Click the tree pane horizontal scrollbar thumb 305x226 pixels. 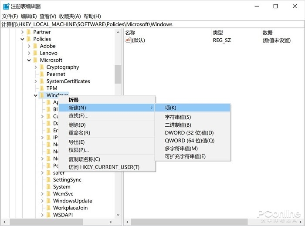coord(46,222)
